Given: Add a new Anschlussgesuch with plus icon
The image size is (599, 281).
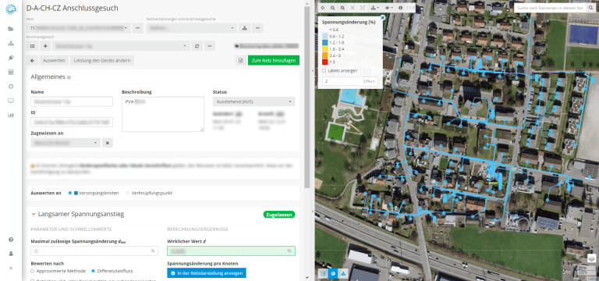Looking at the screenshot, I should (x=45, y=46).
